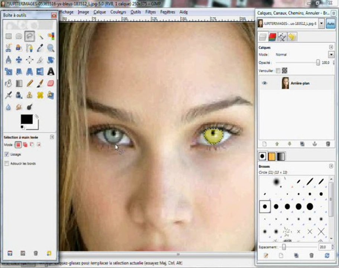Open the Image menu

[83, 12]
